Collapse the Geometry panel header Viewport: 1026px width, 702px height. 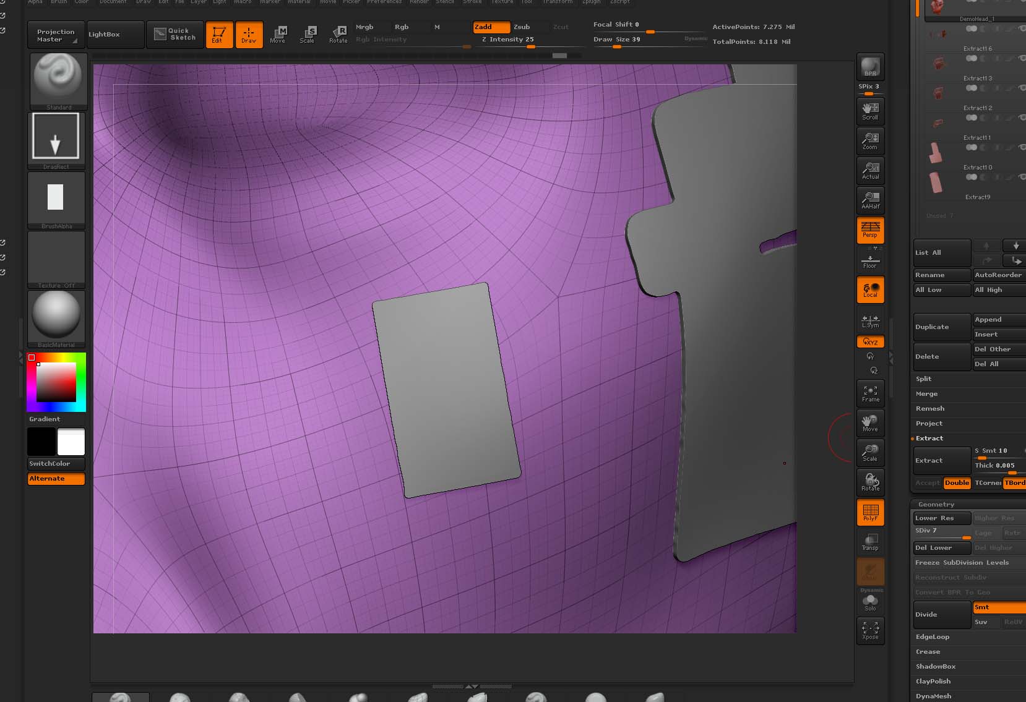click(x=936, y=504)
